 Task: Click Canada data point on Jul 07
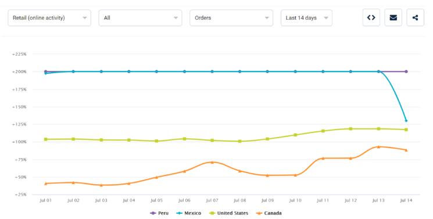212,162
